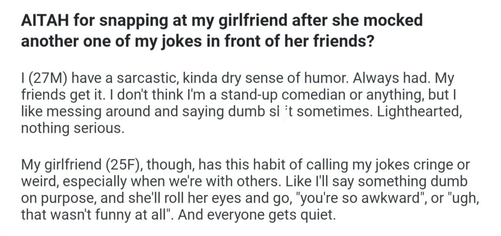
Task: Click the post title beginning with AITAH
Action: [x=220, y=31]
